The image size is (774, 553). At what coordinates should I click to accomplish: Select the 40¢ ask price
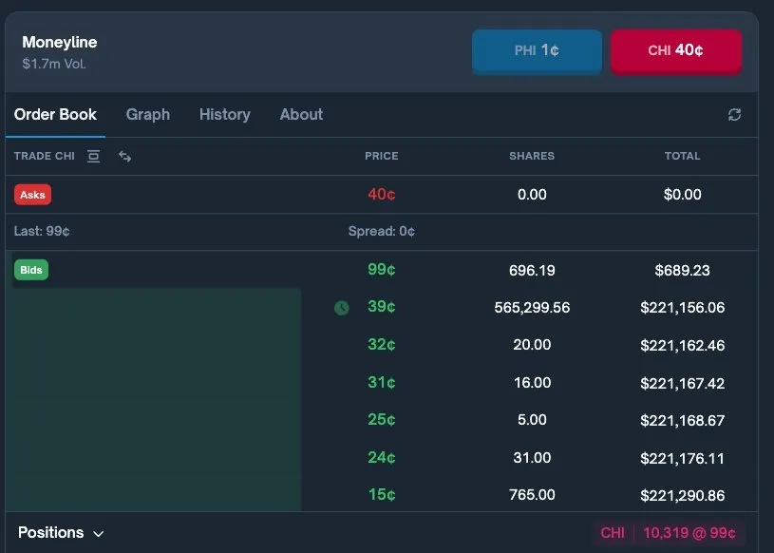click(x=382, y=195)
